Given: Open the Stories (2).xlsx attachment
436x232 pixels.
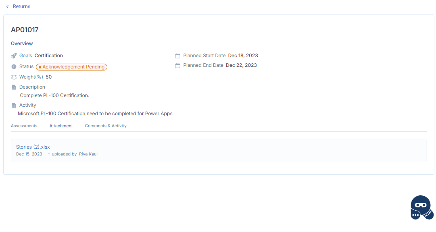Looking at the screenshot, I should tap(33, 147).
